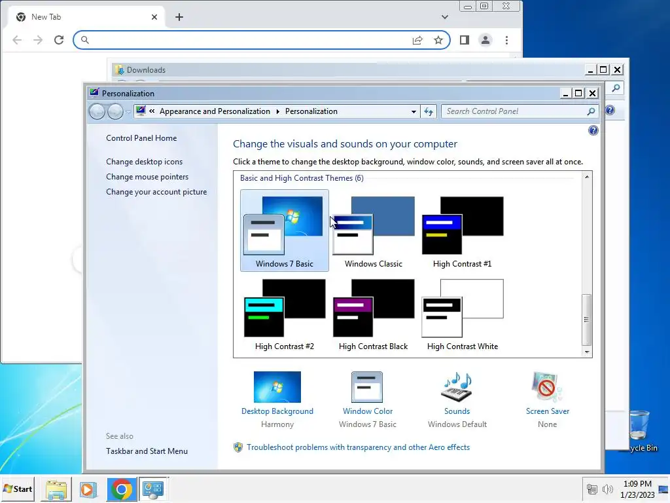Image resolution: width=670 pixels, height=503 pixels.
Task: Switch to Chrome in the taskbar
Action: 122,489
